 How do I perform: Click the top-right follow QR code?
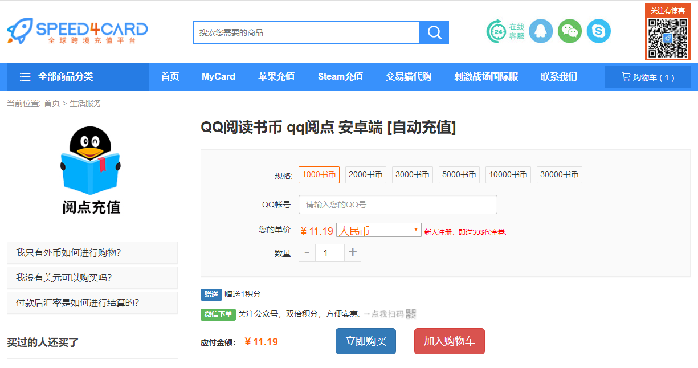[x=668, y=37]
